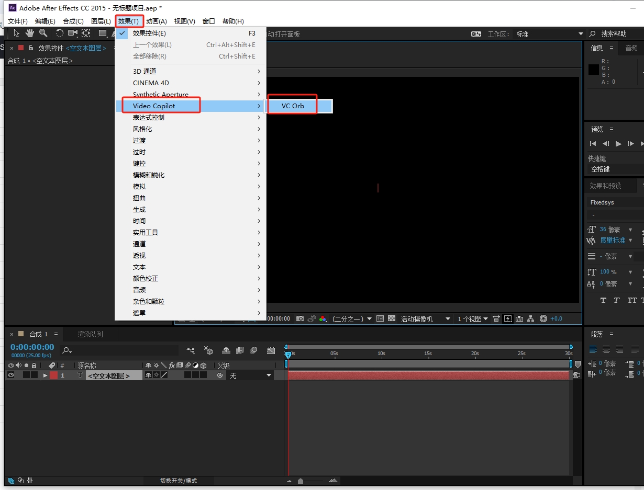
Task: Enable motion blur icon in timeline header
Action: 253,350
